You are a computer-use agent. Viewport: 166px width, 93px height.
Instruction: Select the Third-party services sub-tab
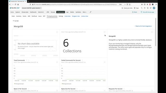[52, 16]
